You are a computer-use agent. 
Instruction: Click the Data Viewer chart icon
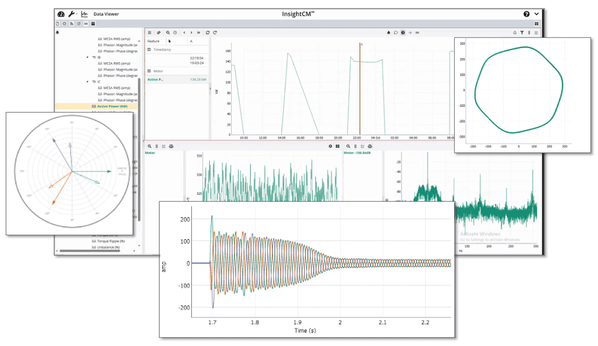tap(84, 14)
